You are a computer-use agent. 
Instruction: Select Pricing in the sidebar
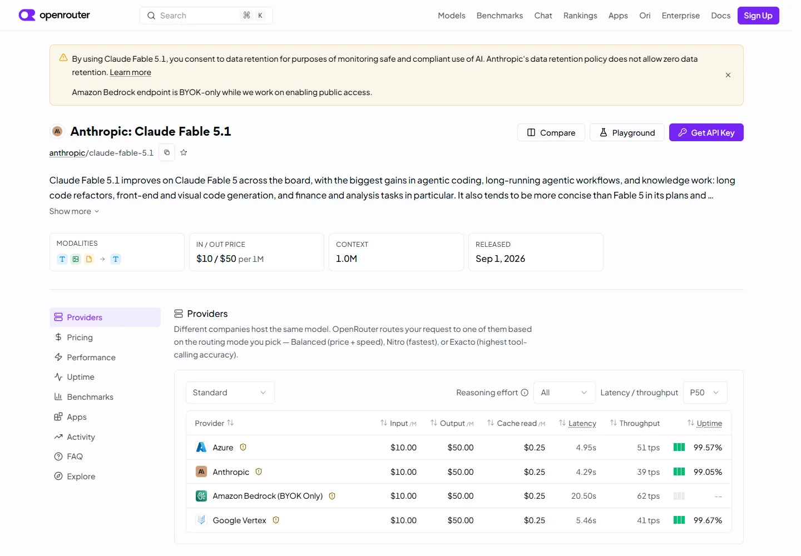(105, 337)
